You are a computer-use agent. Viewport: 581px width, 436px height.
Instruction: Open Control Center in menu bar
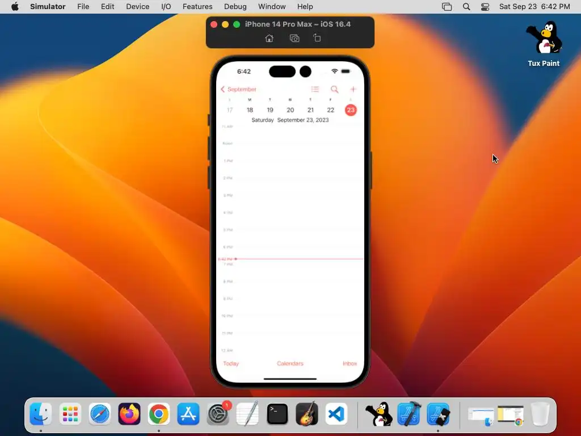tap(485, 7)
